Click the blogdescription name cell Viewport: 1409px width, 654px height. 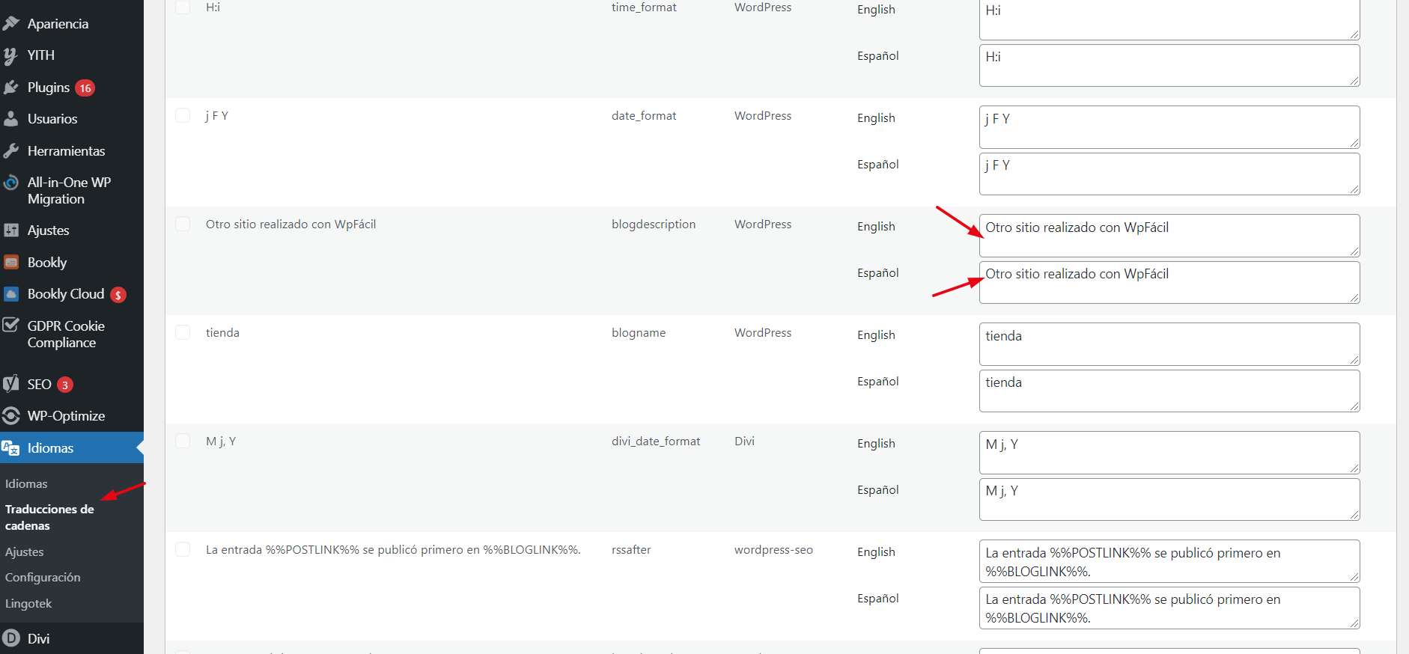pyautogui.click(x=654, y=224)
